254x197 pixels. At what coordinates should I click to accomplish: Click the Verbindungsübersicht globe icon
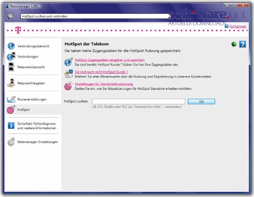pos(11,46)
